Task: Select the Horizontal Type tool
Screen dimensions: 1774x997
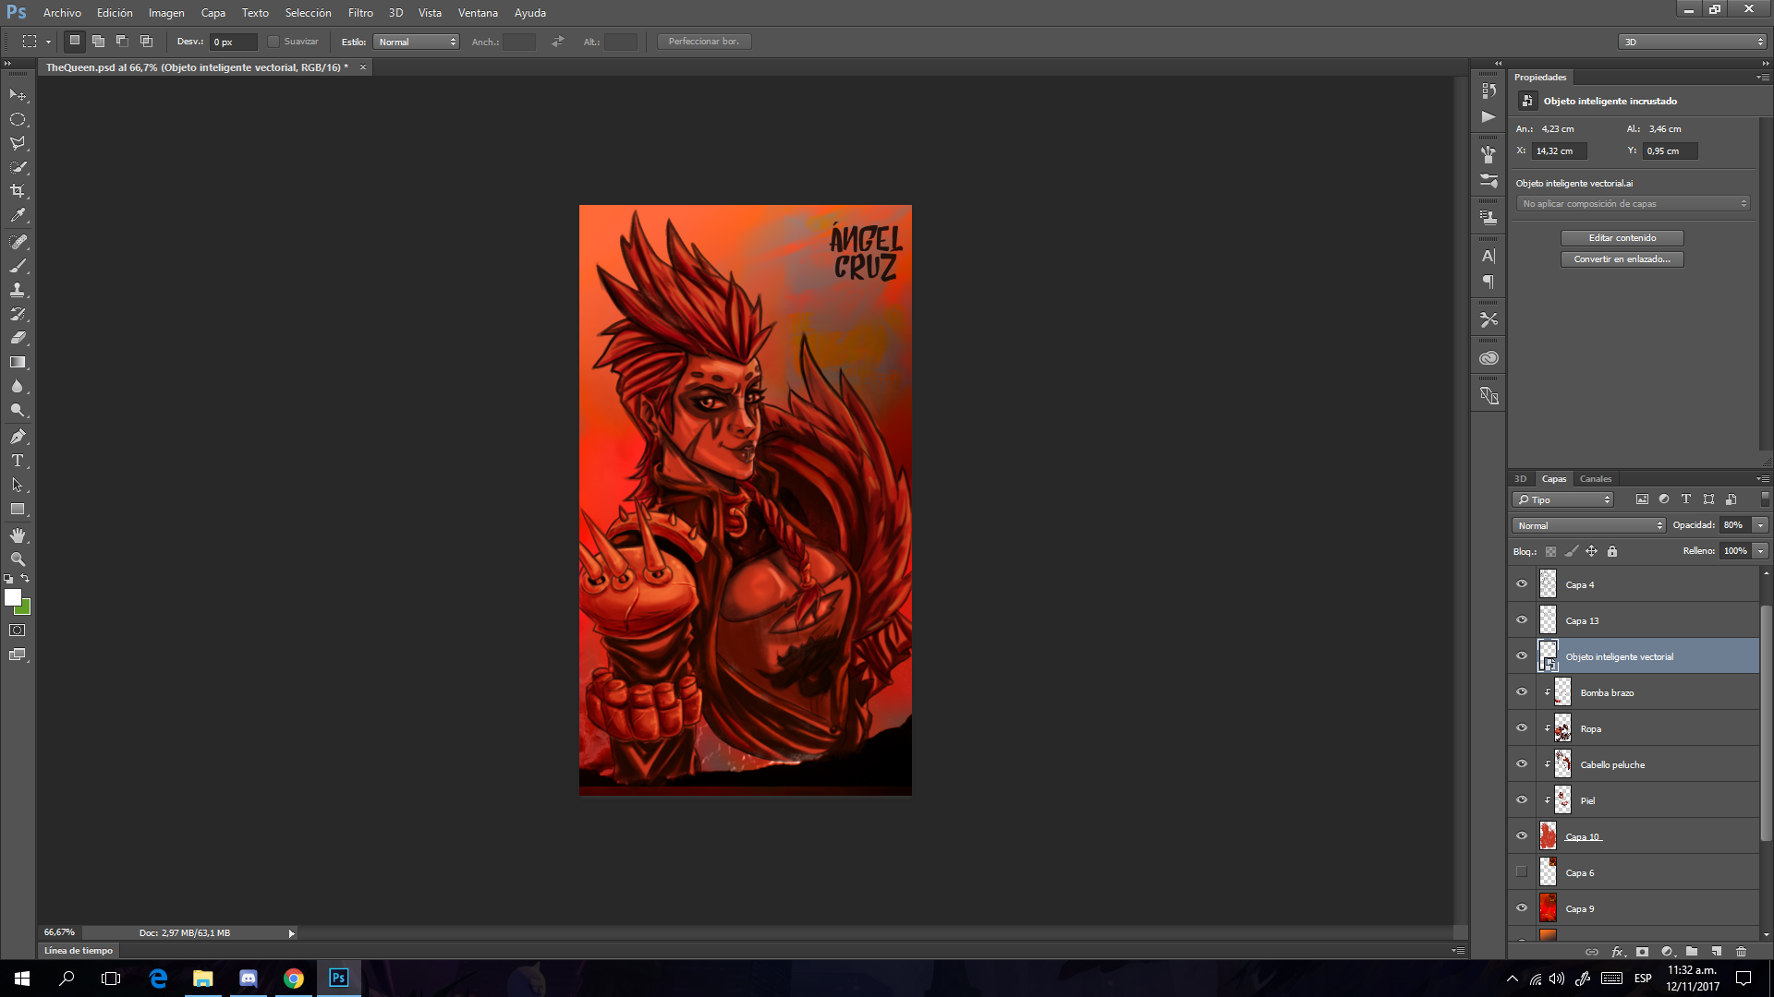Action: pyautogui.click(x=18, y=461)
